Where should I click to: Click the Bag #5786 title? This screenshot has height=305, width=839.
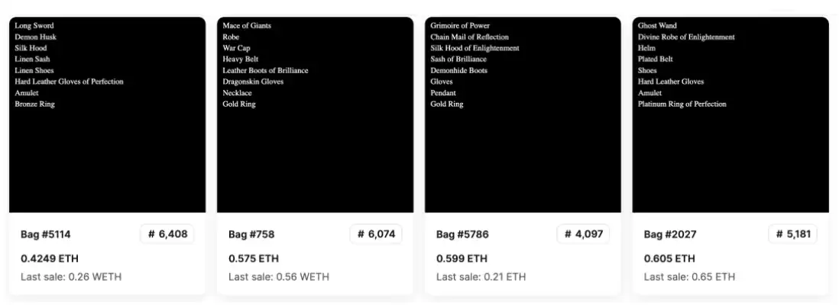(462, 235)
